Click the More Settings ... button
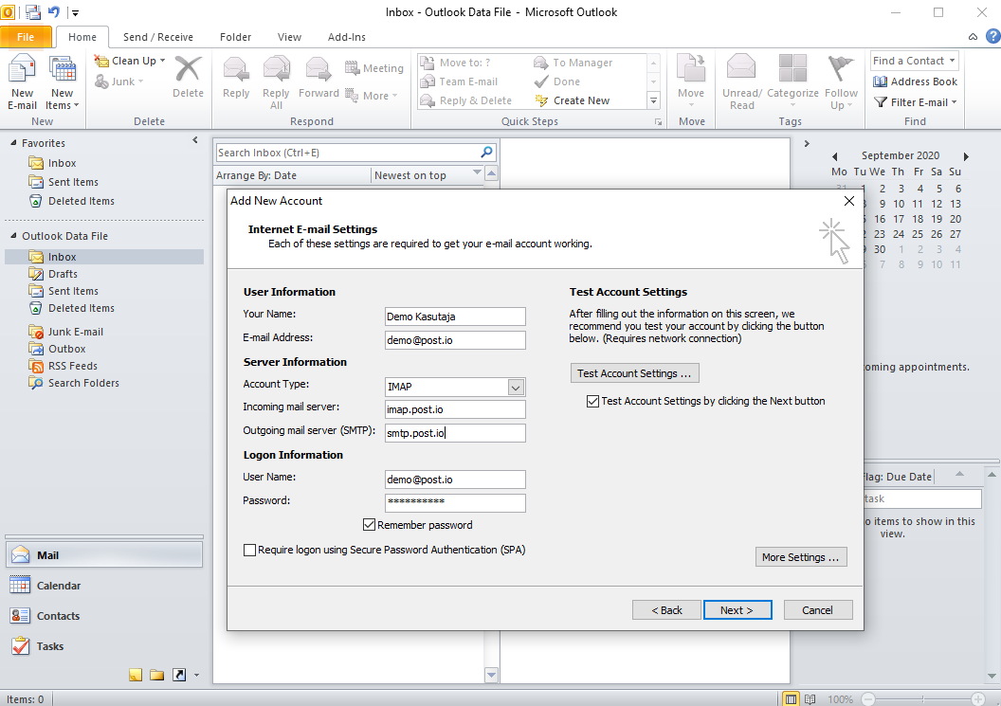This screenshot has width=1001, height=706. pyautogui.click(x=801, y=556)
